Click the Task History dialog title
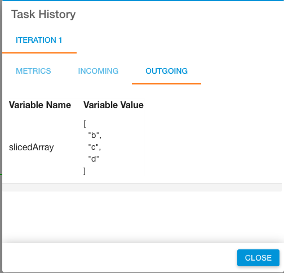 (x=43, y=14)
